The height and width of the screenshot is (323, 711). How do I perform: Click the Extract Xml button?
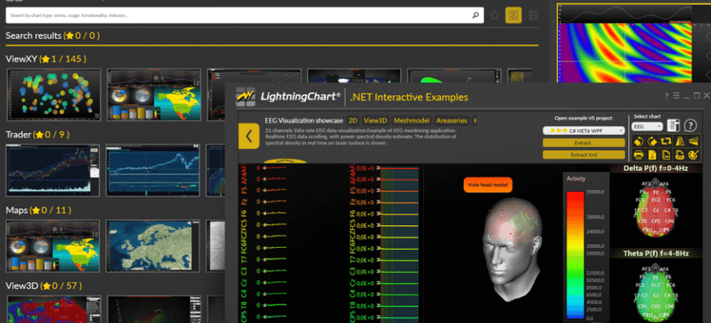point(583,154)
